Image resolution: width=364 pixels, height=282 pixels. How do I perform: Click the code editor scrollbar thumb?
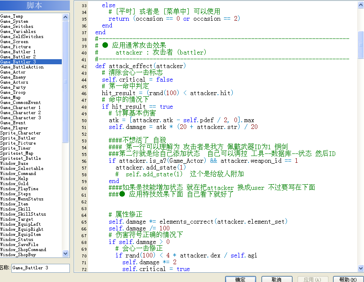tap(361, 45)
